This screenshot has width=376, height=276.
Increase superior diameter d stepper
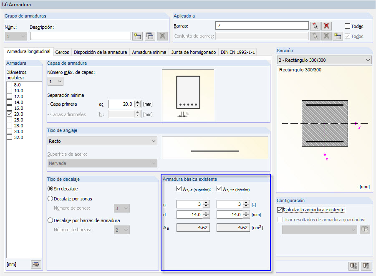(206, 213)
